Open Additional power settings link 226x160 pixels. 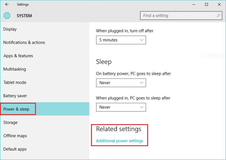click(x=119, y=141)
